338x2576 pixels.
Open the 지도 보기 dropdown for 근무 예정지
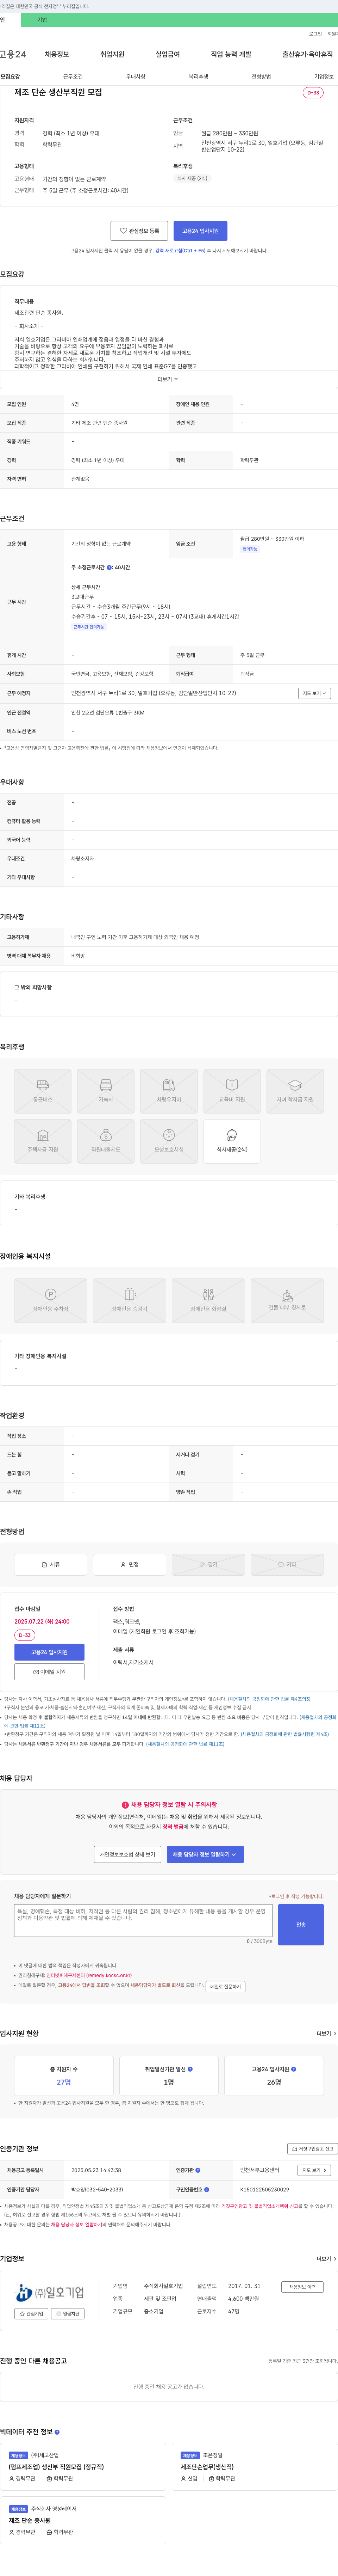314,693
